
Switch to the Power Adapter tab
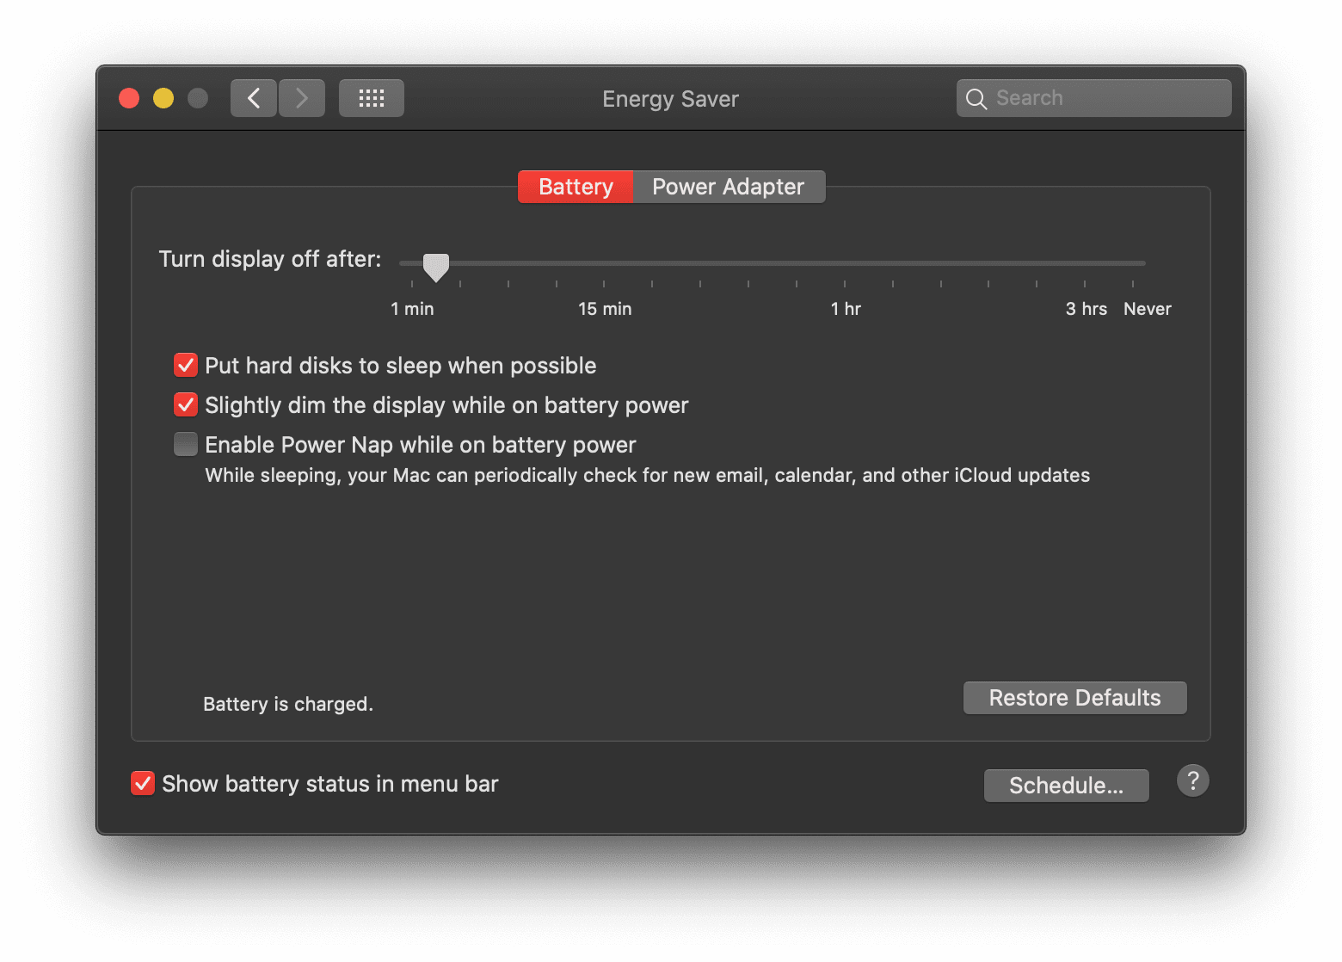[728, 186]
